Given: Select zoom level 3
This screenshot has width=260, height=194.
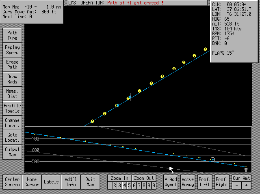Looking at the screenshot, I should point(119,185).
